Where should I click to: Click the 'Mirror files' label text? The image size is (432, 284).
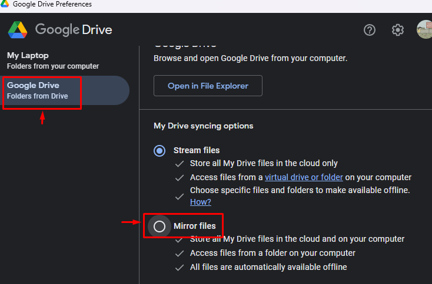coord(194,226)
